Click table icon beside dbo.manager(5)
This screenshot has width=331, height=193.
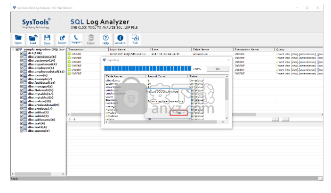(x=25, y=86)
